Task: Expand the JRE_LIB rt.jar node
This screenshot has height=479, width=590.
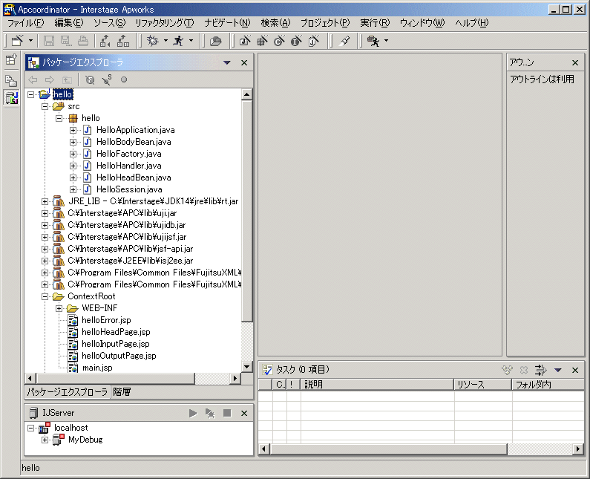Action: point(45,201)
